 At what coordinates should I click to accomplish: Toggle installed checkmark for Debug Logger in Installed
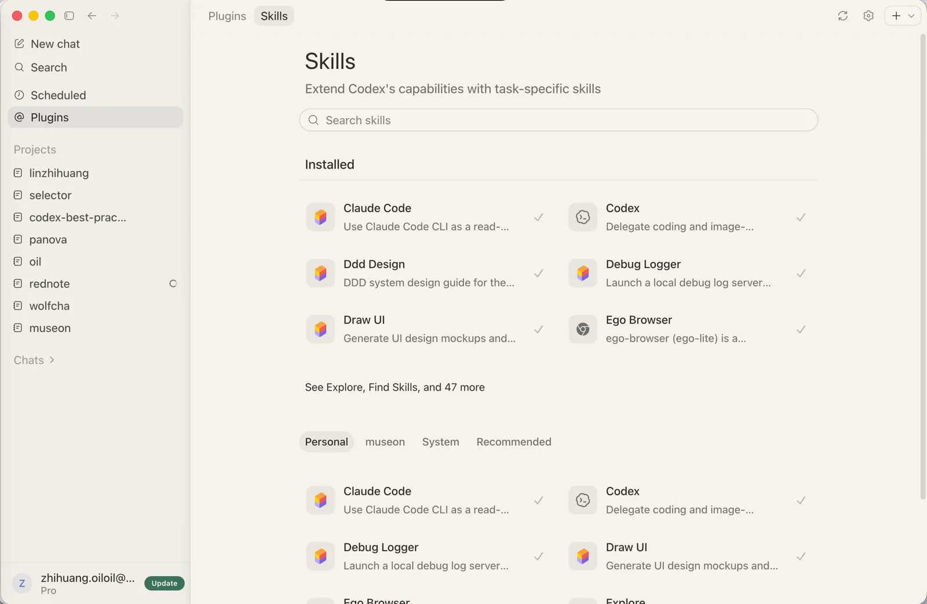(801, 273)
